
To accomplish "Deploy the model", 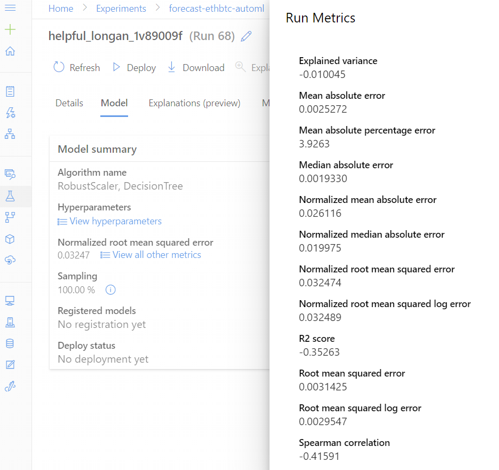I will [x=134, y=67].
